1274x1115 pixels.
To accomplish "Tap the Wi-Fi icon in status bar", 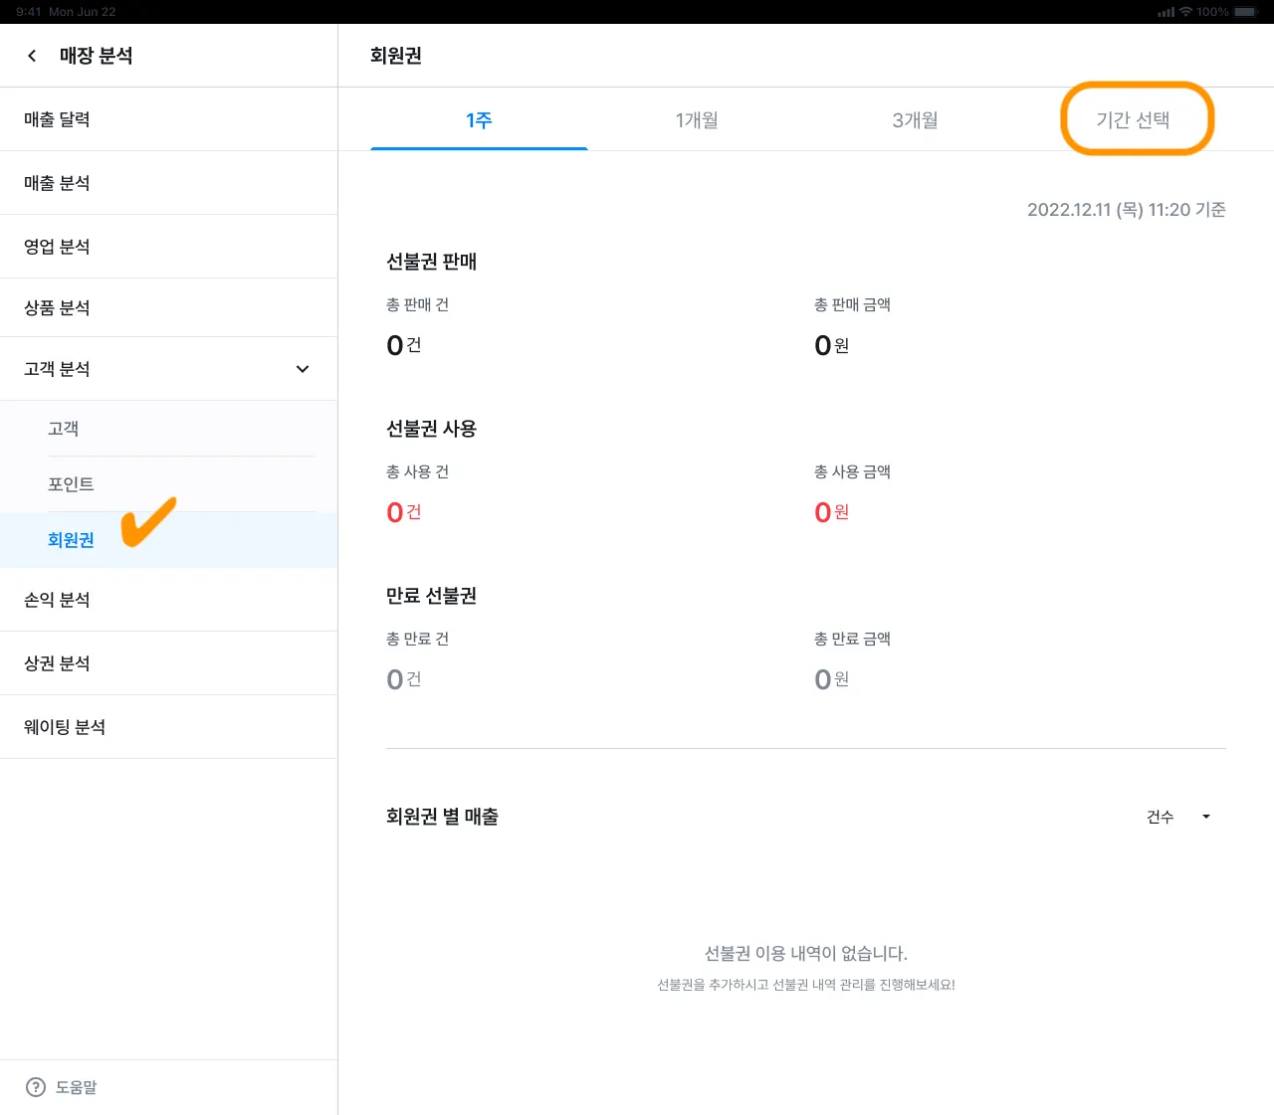I will tap(1185, 12).
